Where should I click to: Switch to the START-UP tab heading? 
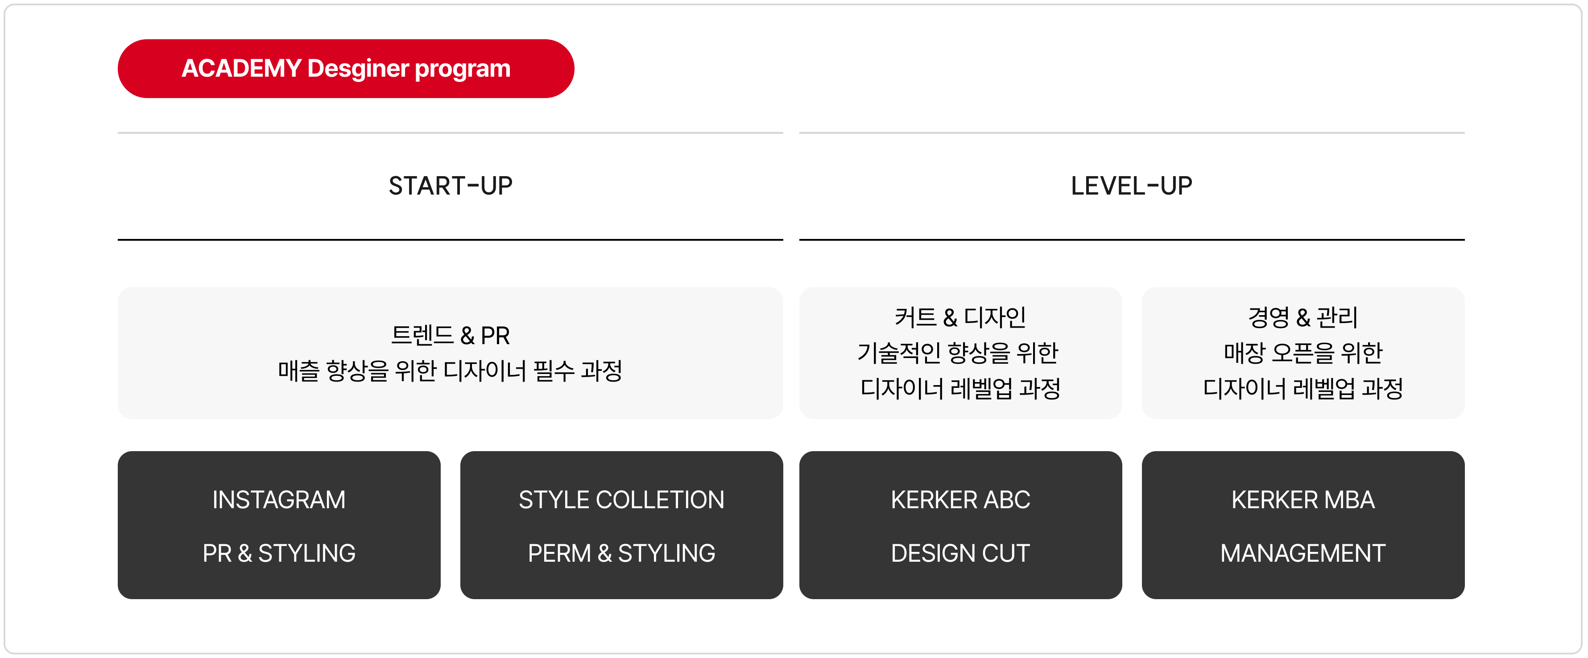(450, 186)
